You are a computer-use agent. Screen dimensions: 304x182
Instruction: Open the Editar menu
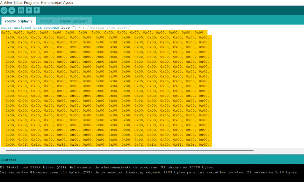point(18,3)
